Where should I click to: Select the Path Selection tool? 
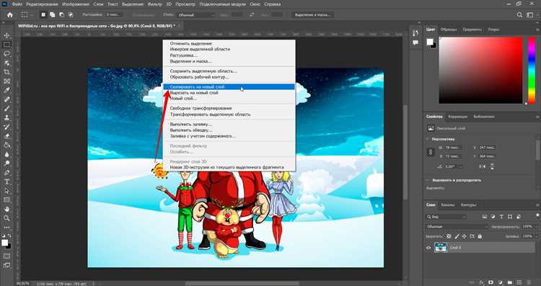click(x=7, y=191)
